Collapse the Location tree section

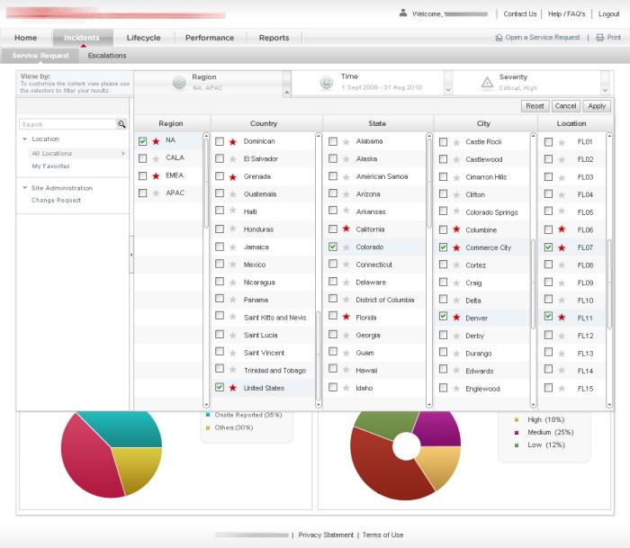pyautogui.click(x=25, y=139)
